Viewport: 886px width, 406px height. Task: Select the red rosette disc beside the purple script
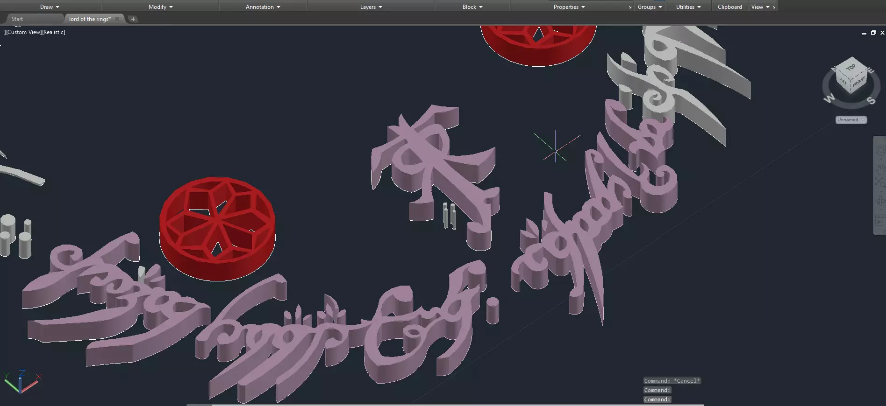[x=217, y=229]
